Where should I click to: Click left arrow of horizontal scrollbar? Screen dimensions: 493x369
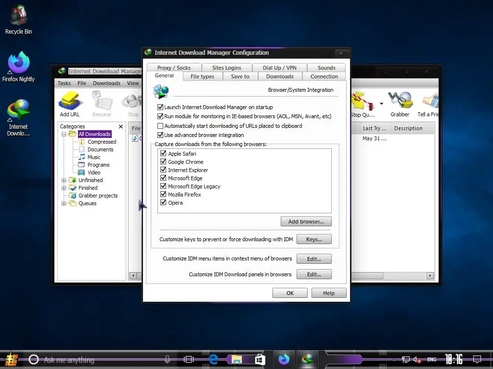(133, 275)
